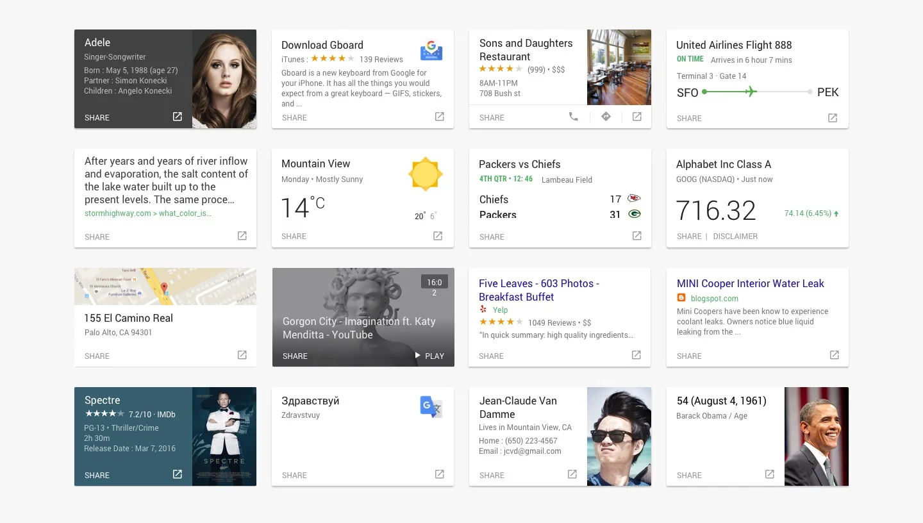Open Five Leaves Breakfast Buffet title link

coord(539,290)
